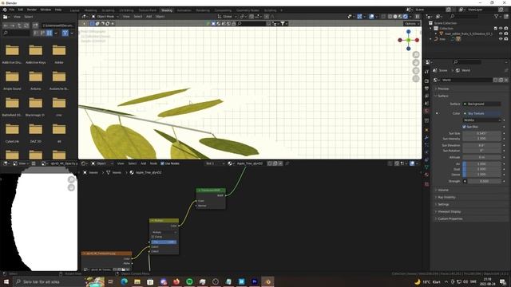The width and height of the screenshot is (511, 287).
Task: Click the outliner search field
Action: click(x=465, y=16)
